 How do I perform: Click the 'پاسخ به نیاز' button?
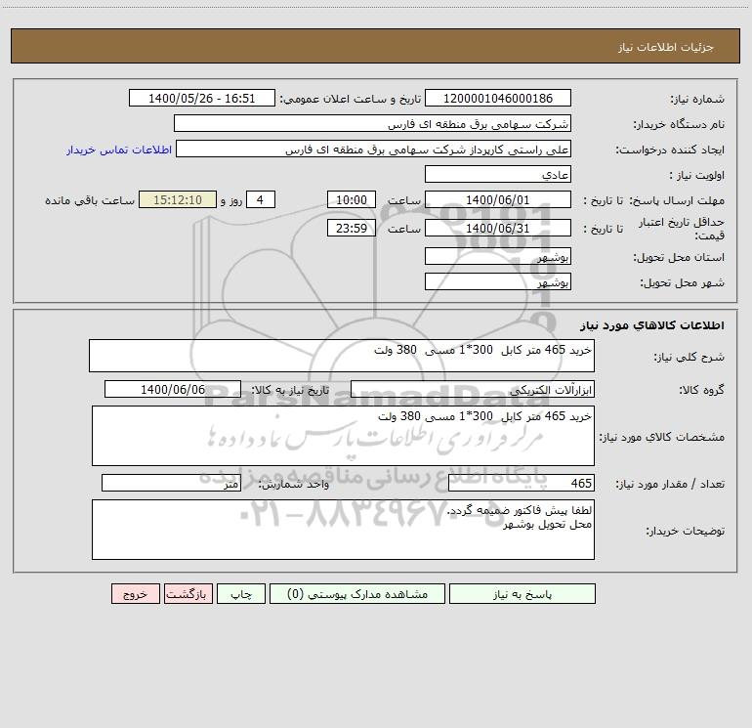point(522,594)
